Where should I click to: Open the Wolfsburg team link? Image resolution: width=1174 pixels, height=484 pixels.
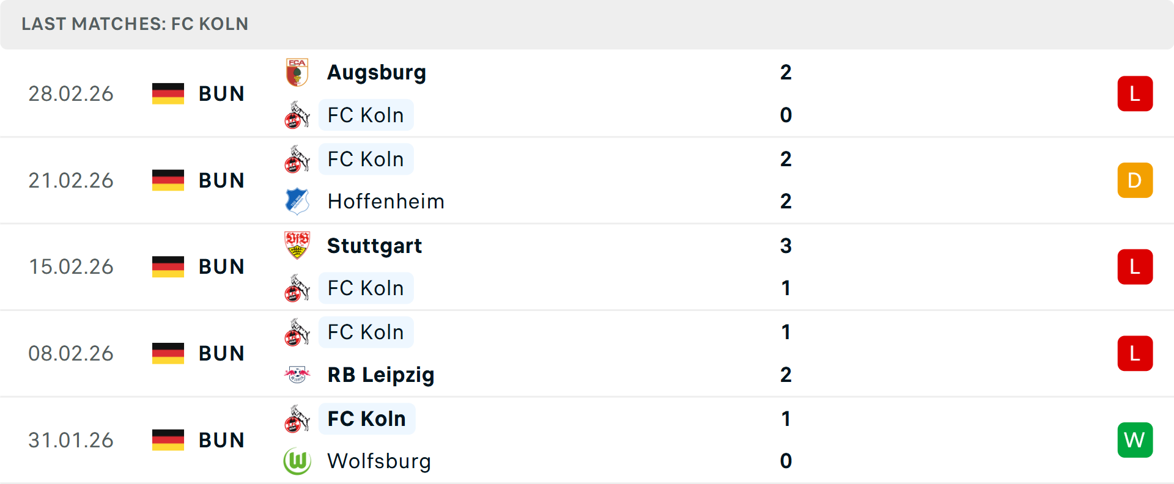click(x=379, y=461)
